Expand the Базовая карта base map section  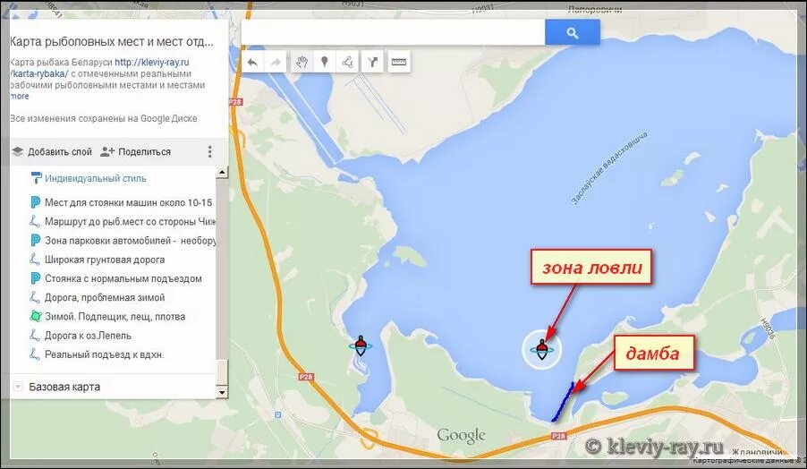coord(18,387)
